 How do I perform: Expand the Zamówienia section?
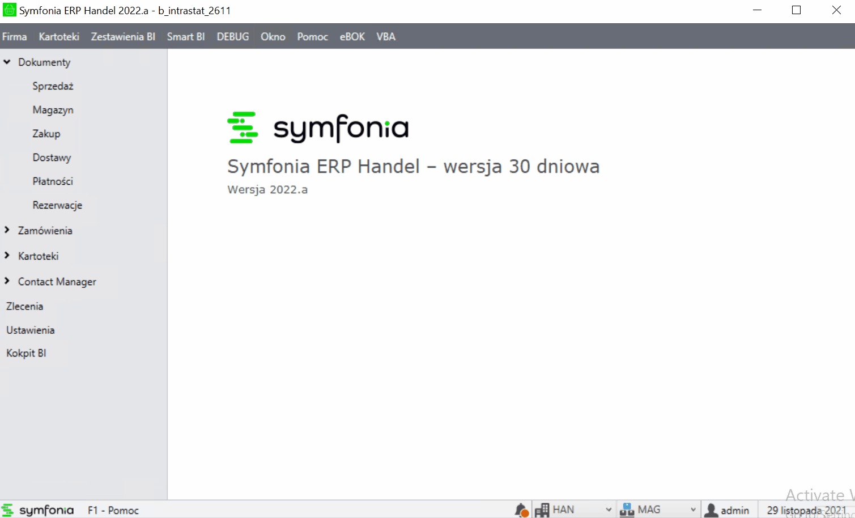click(x=7, y=230)
